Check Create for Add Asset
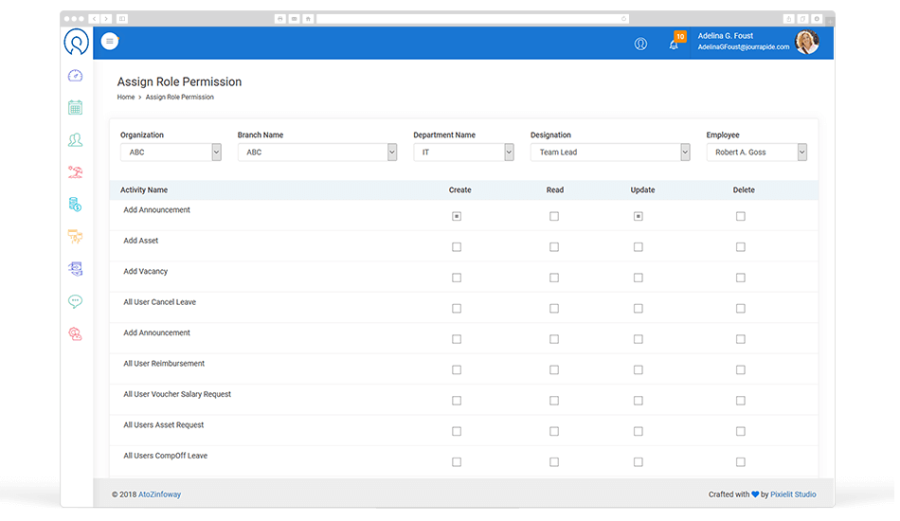Screen dimensions: 900x521 457,246
